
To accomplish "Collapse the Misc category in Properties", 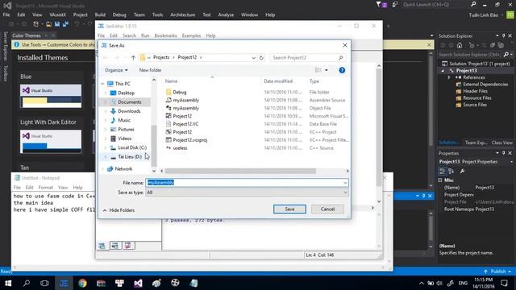I will (440, 180).
